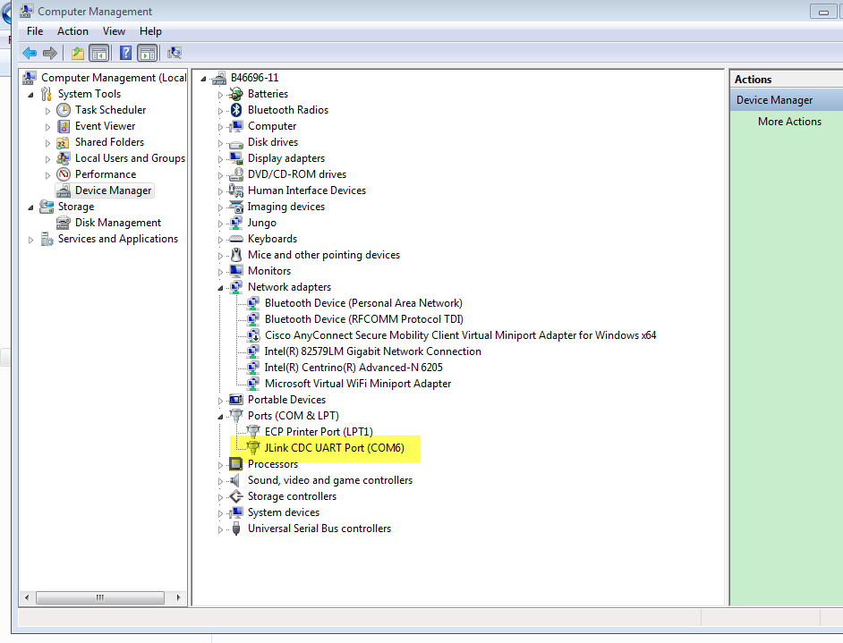Click the Disk Management icon
Screen dimensions: 843x643
click(x=64, y=223)
